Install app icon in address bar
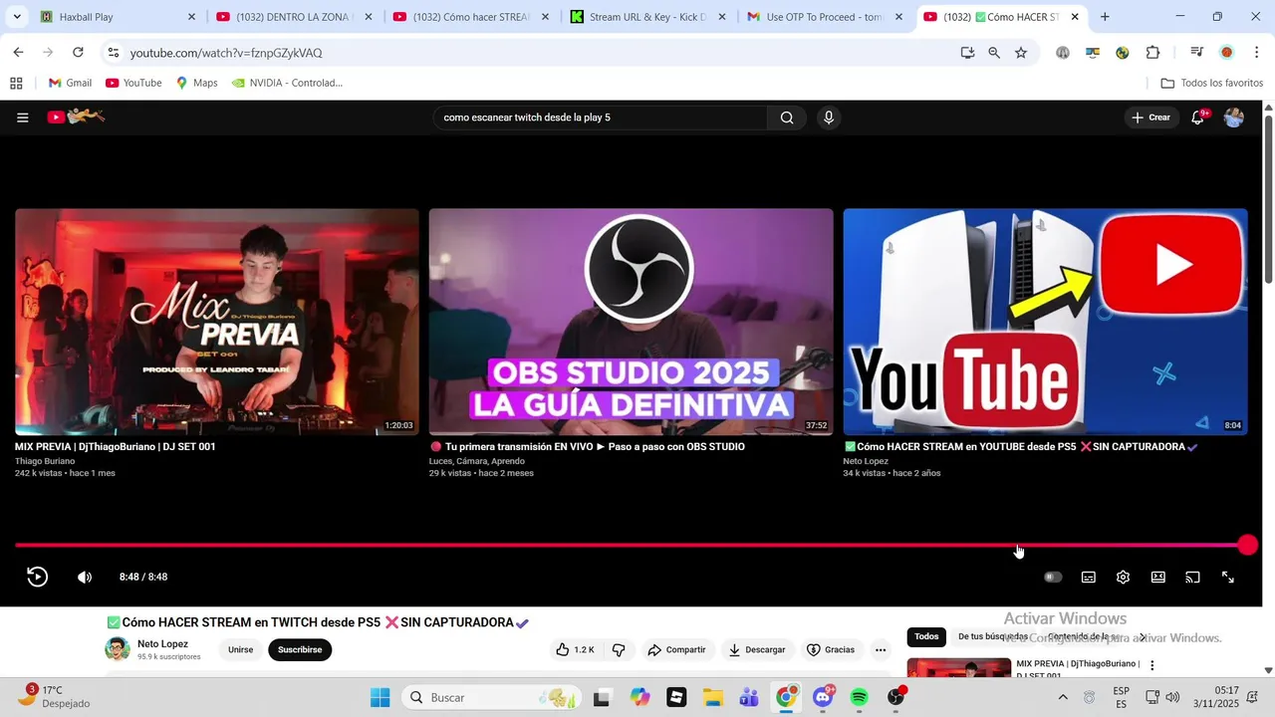The height and width of the screenshot is (717, 1275). click(x=967, y=53)
